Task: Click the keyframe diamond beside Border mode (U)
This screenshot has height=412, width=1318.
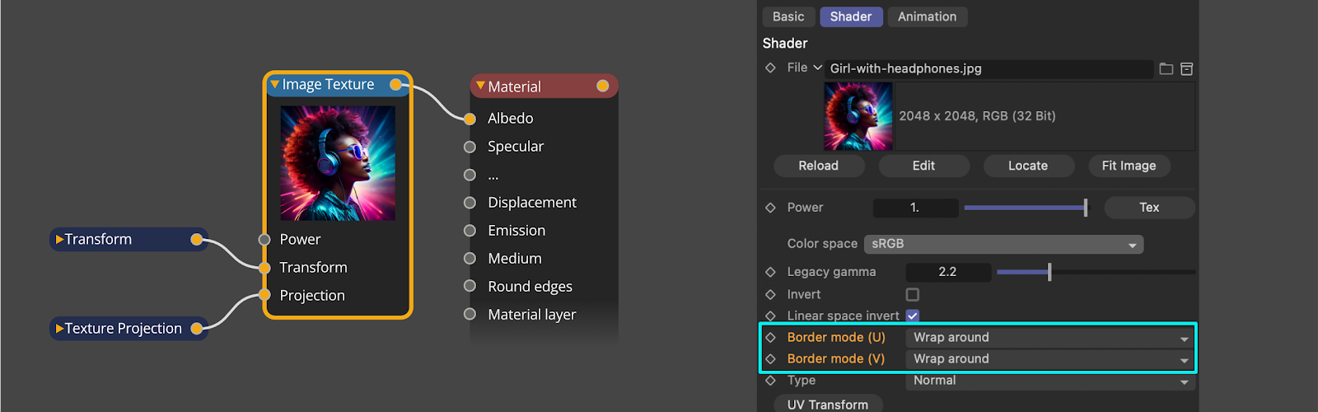Action: (770, 337)
